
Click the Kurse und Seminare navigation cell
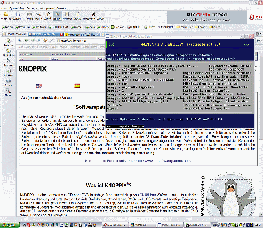77,54
